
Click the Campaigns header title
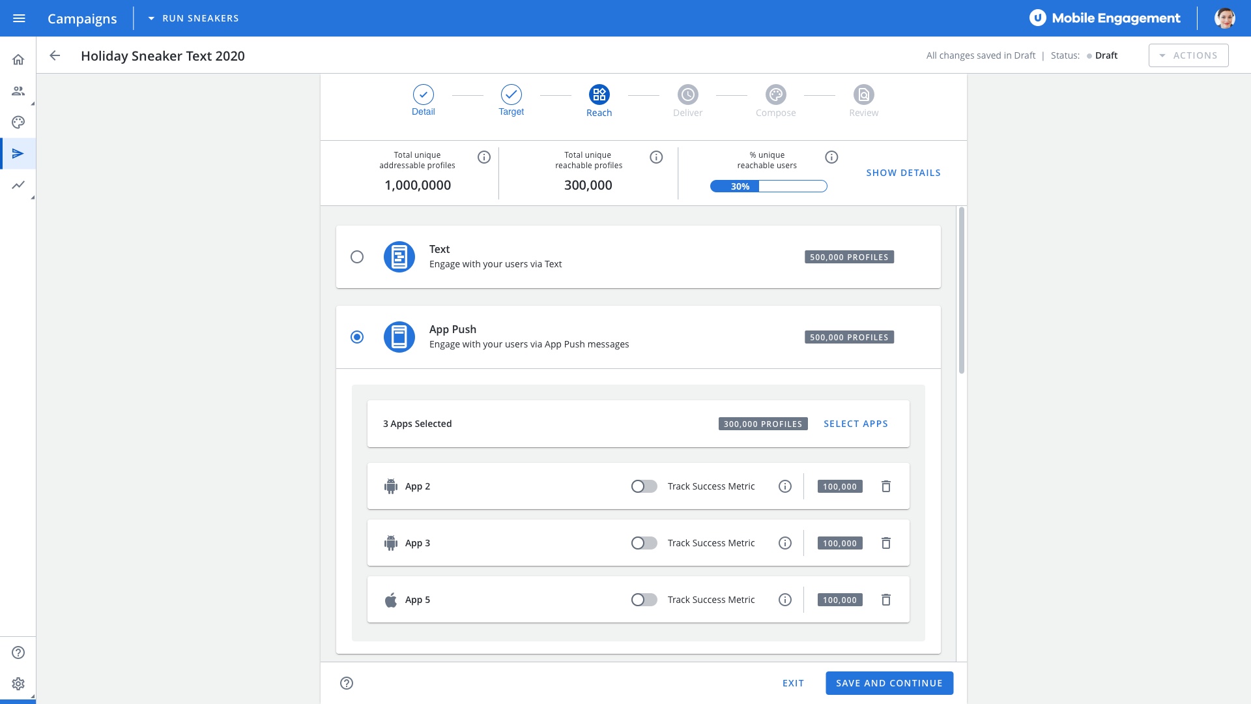[x=82, y=18]
